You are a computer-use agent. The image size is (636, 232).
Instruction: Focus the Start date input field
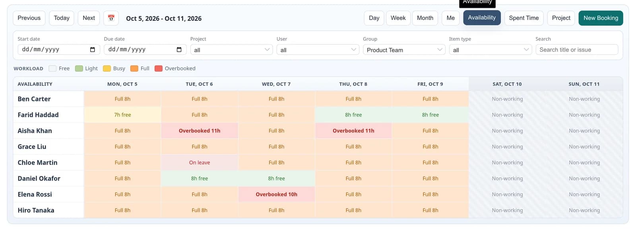[59, 50]
